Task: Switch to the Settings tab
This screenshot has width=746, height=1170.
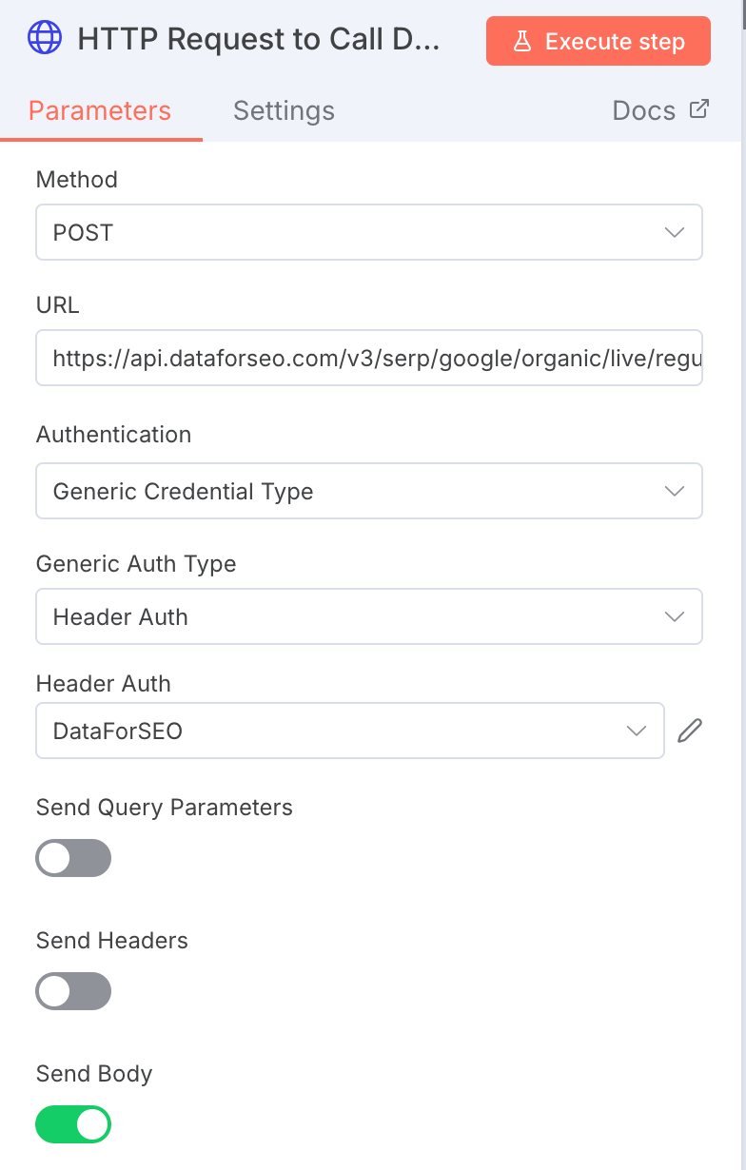Action: [x=284, y=110]
